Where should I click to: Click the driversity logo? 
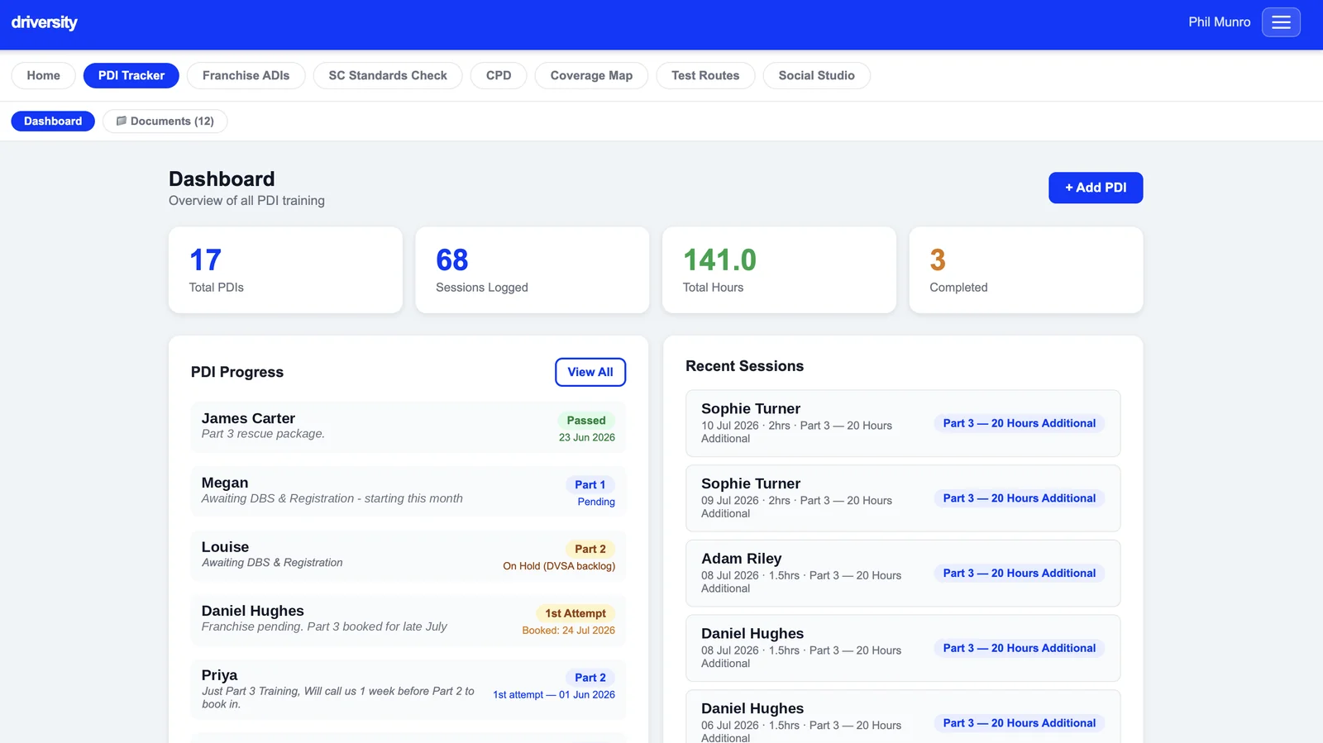[x=44, y=22]
